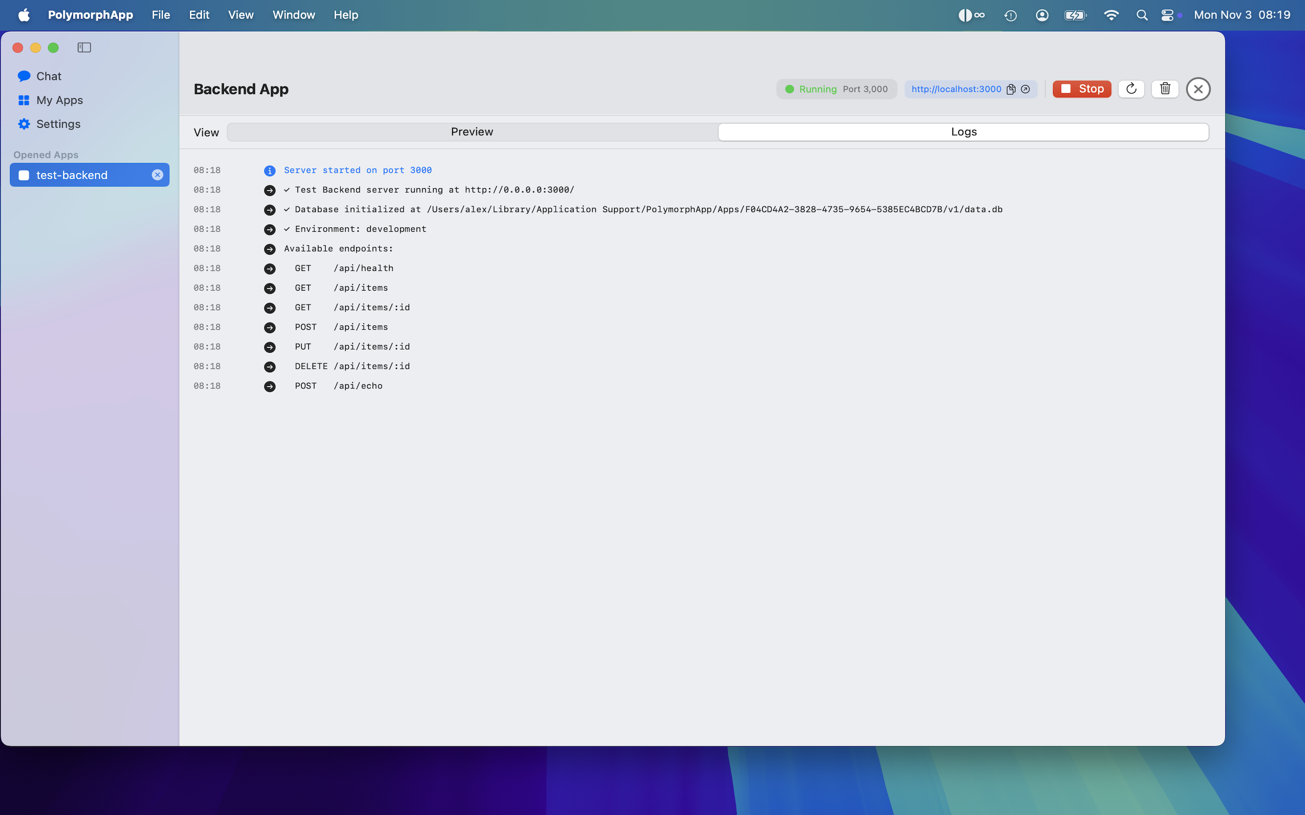Open the Chat section
Viewport: 1305px width, 815px height.
[48, 77]
